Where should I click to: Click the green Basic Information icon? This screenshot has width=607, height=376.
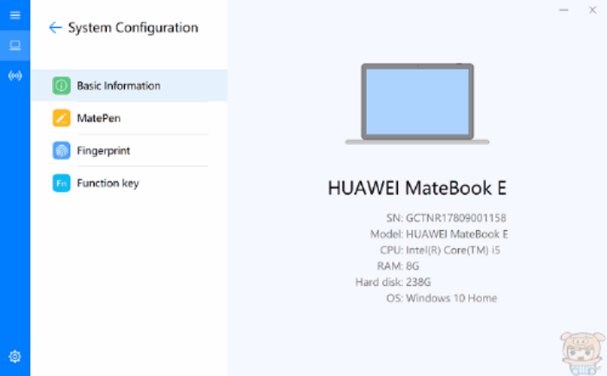pos(62,85)
